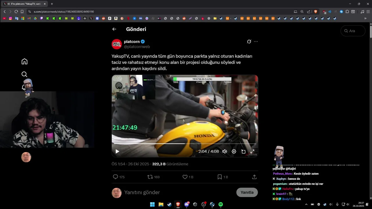372x209 pixels.
Task: Open File Explorer from taskbar
Action: coord(161,204)
